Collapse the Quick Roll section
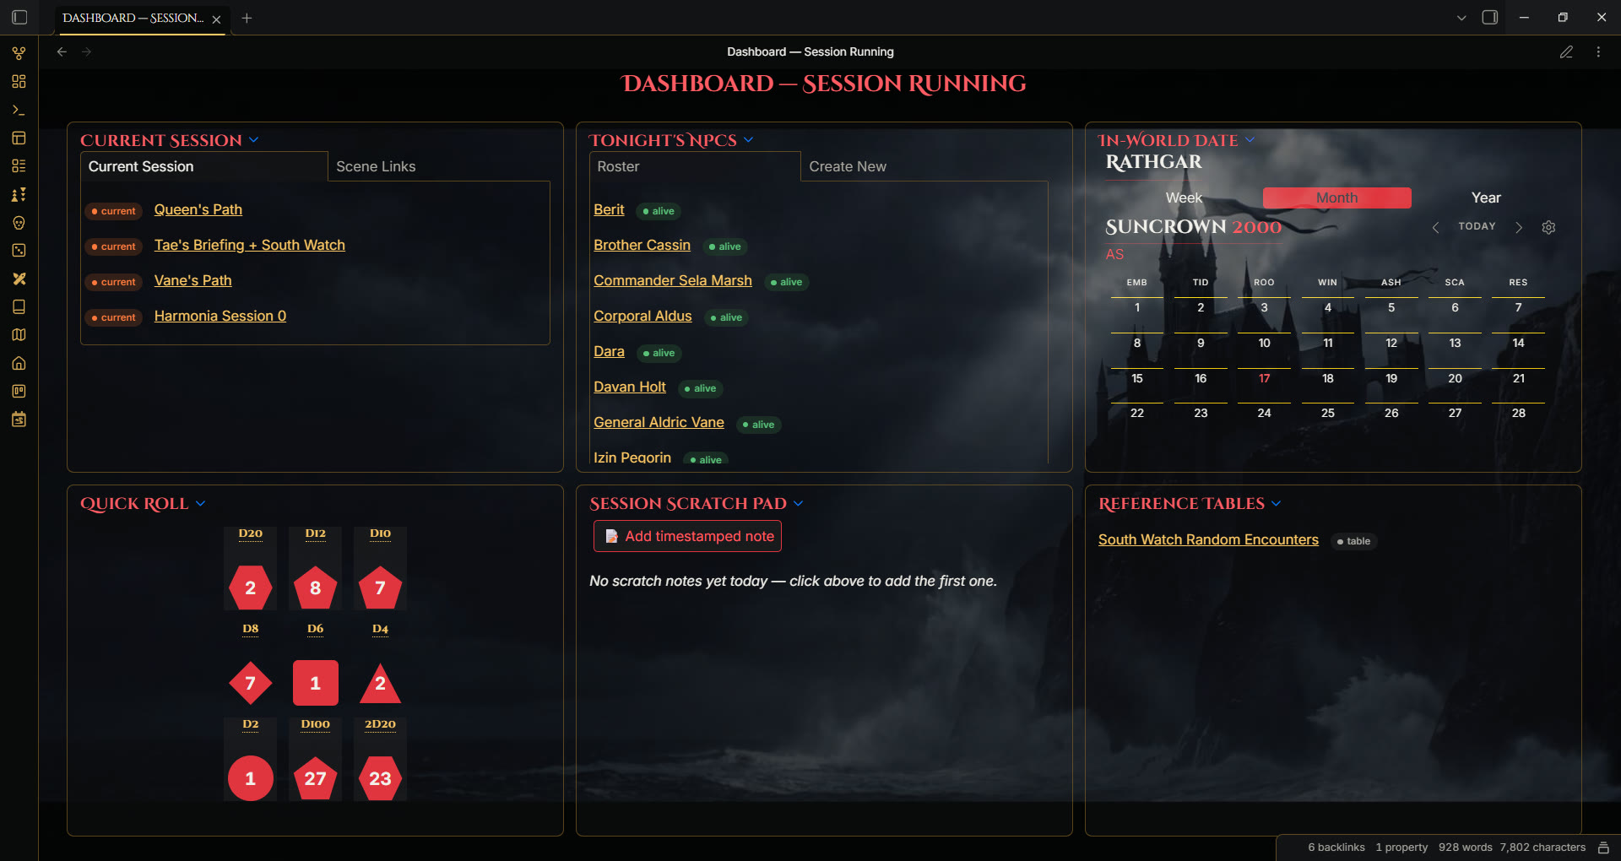Viewport: 1621px width, 861px height. coord(201,503)
